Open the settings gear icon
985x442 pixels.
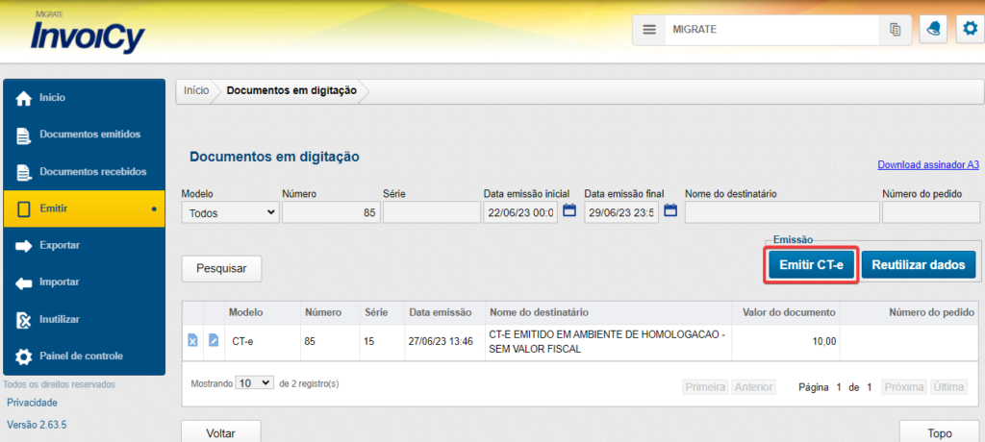point(969,30)
